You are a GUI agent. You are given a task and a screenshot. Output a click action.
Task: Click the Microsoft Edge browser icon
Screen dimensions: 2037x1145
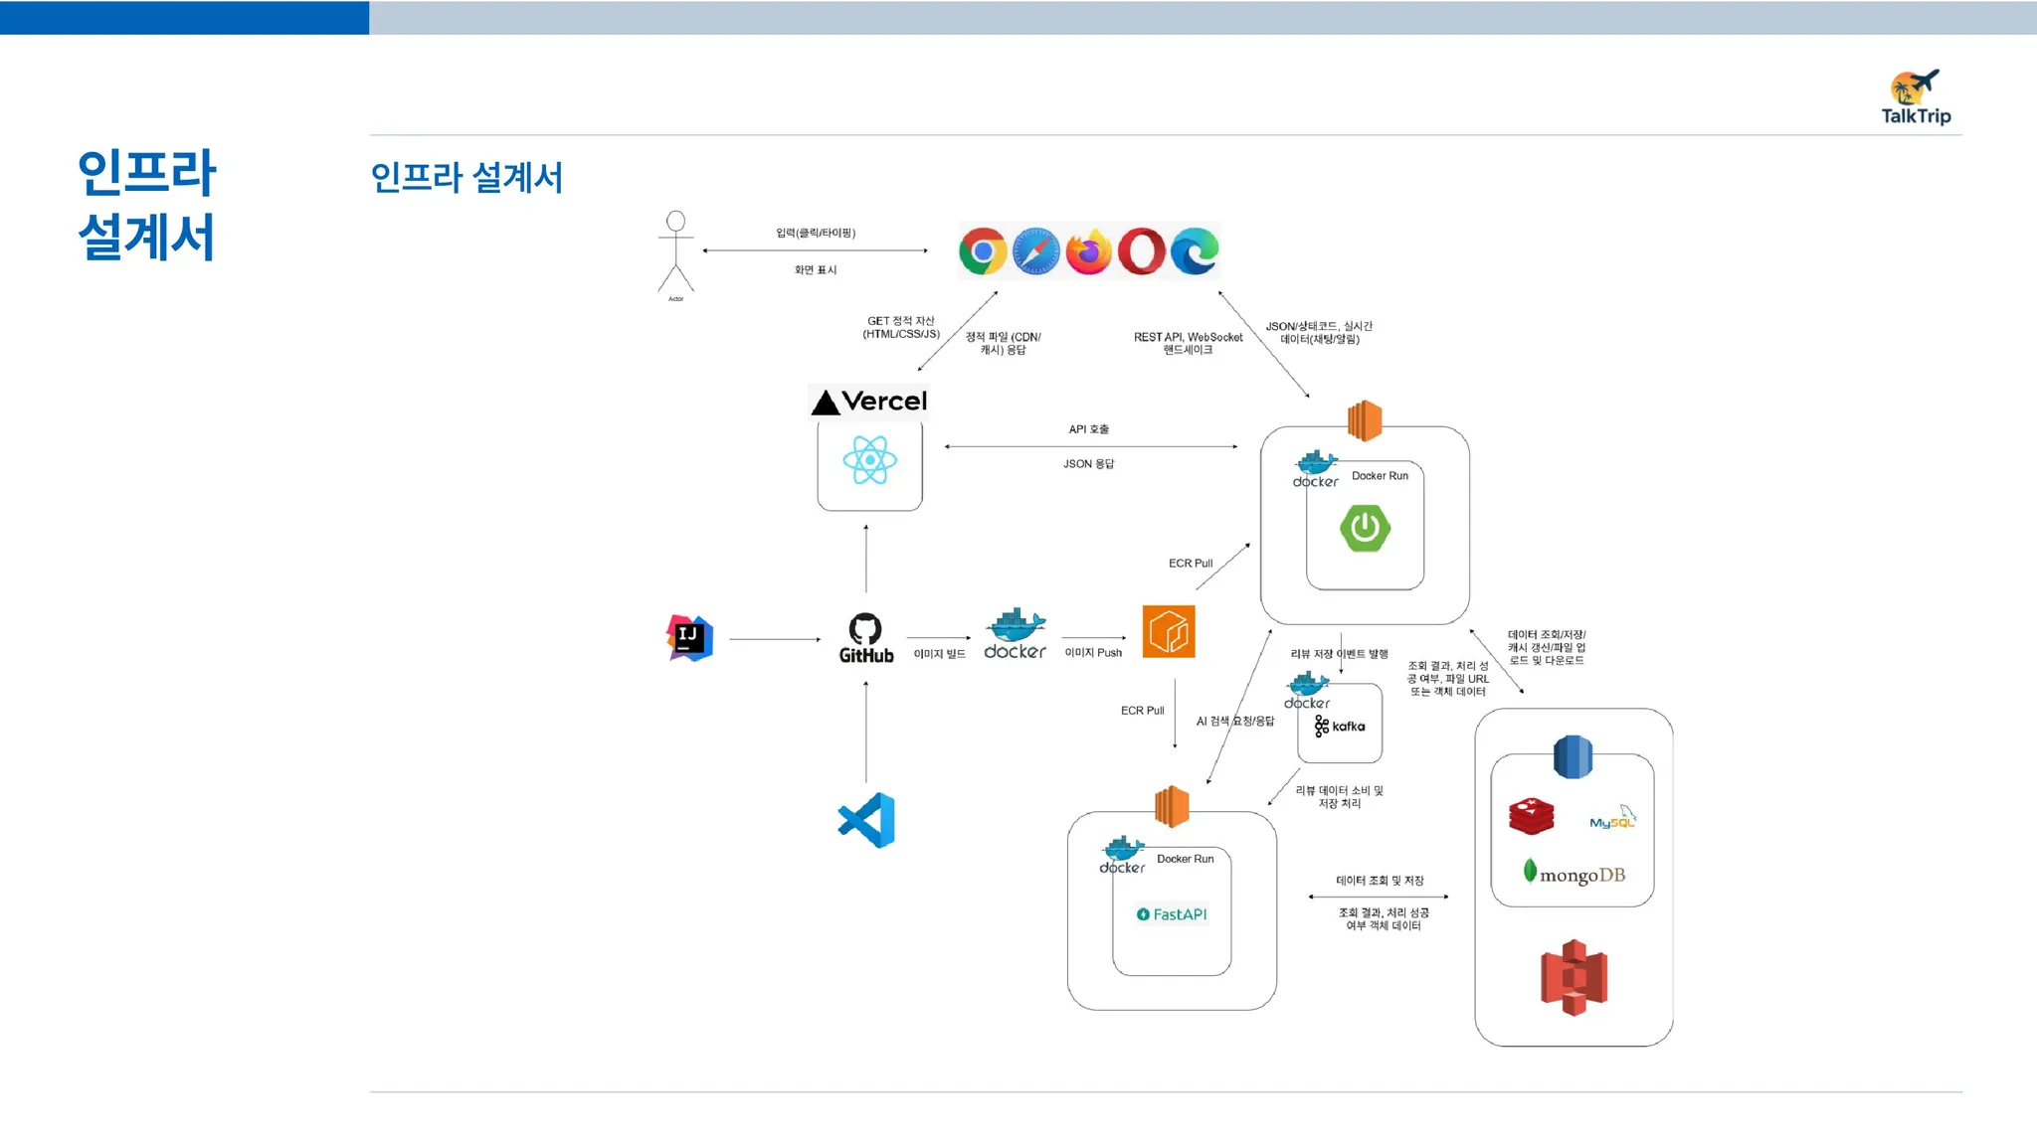click(1195, 251)
